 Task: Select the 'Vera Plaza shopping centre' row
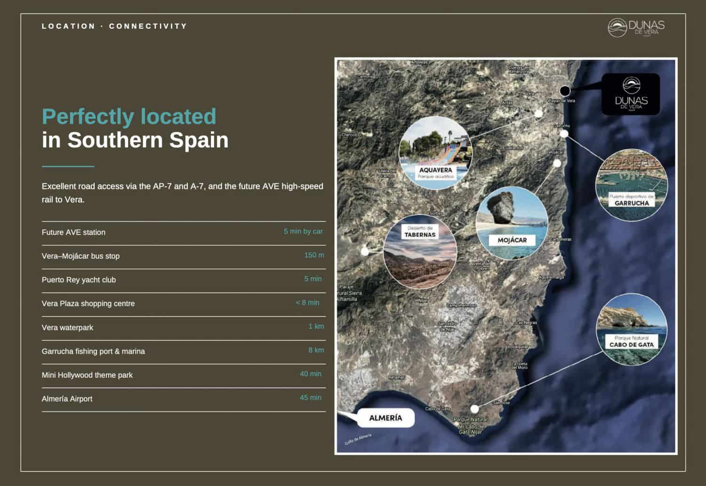[184, 305]
